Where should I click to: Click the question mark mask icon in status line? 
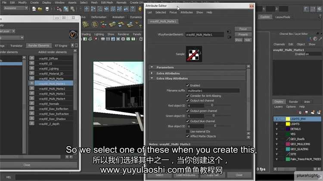tap(133, 9)
